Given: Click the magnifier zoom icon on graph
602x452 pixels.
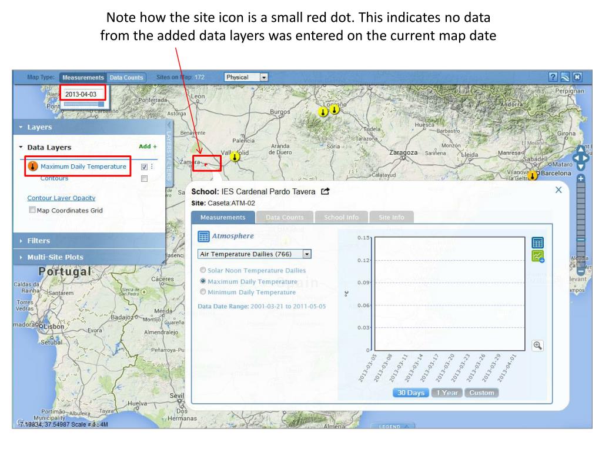Looking at the screenshot, I should pyautogui.click(x=537, y=345).
